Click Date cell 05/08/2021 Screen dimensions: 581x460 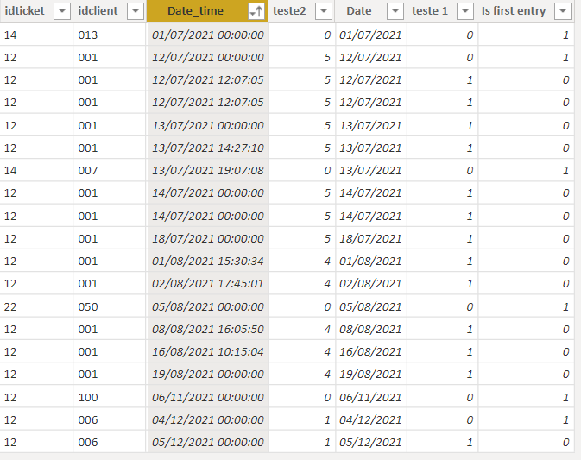[370, 306]
